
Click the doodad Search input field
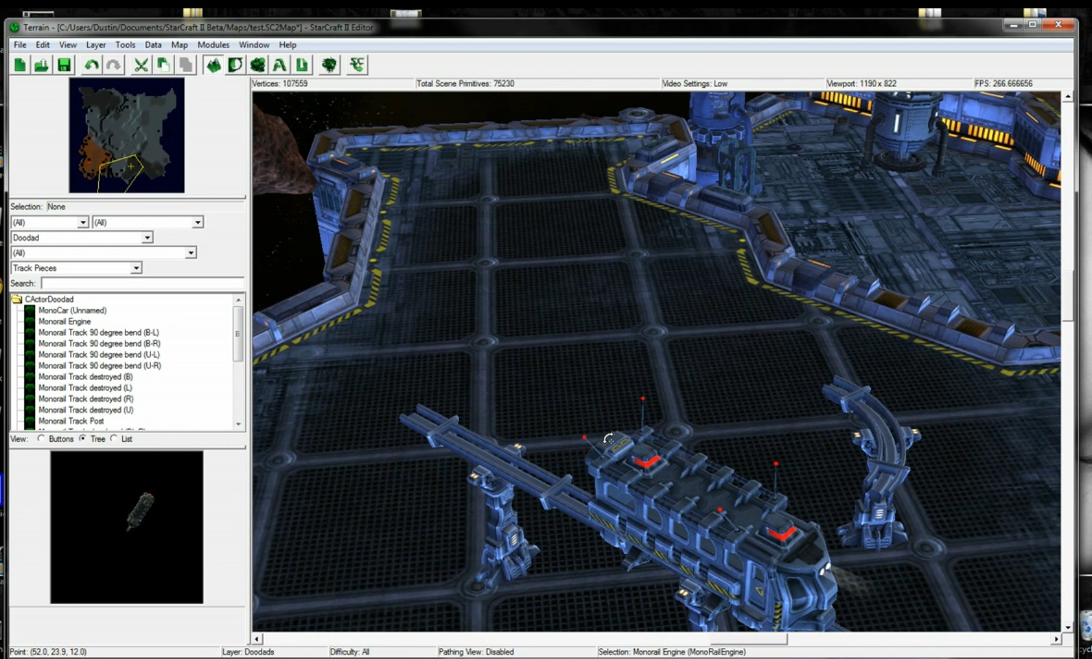tap(142, 283)
